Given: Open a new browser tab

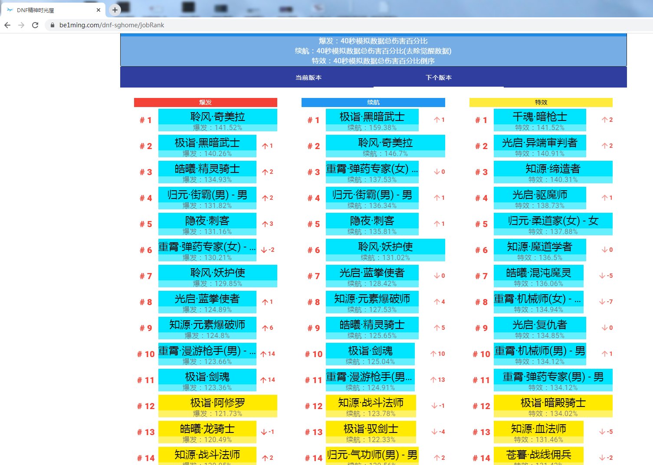Looking at the screenshot, I should (115, 10).
